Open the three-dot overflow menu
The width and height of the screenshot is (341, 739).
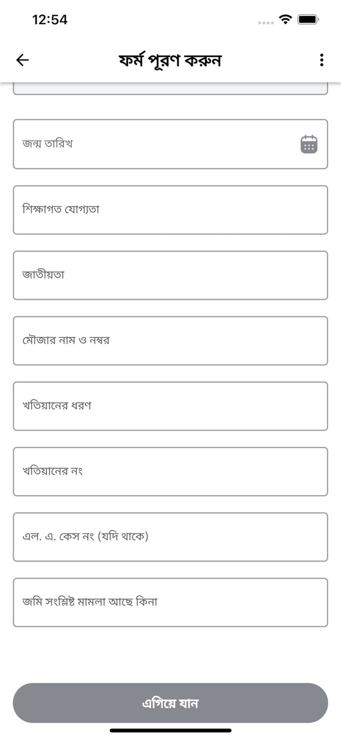pyautogui.click(x=321, y=60)
